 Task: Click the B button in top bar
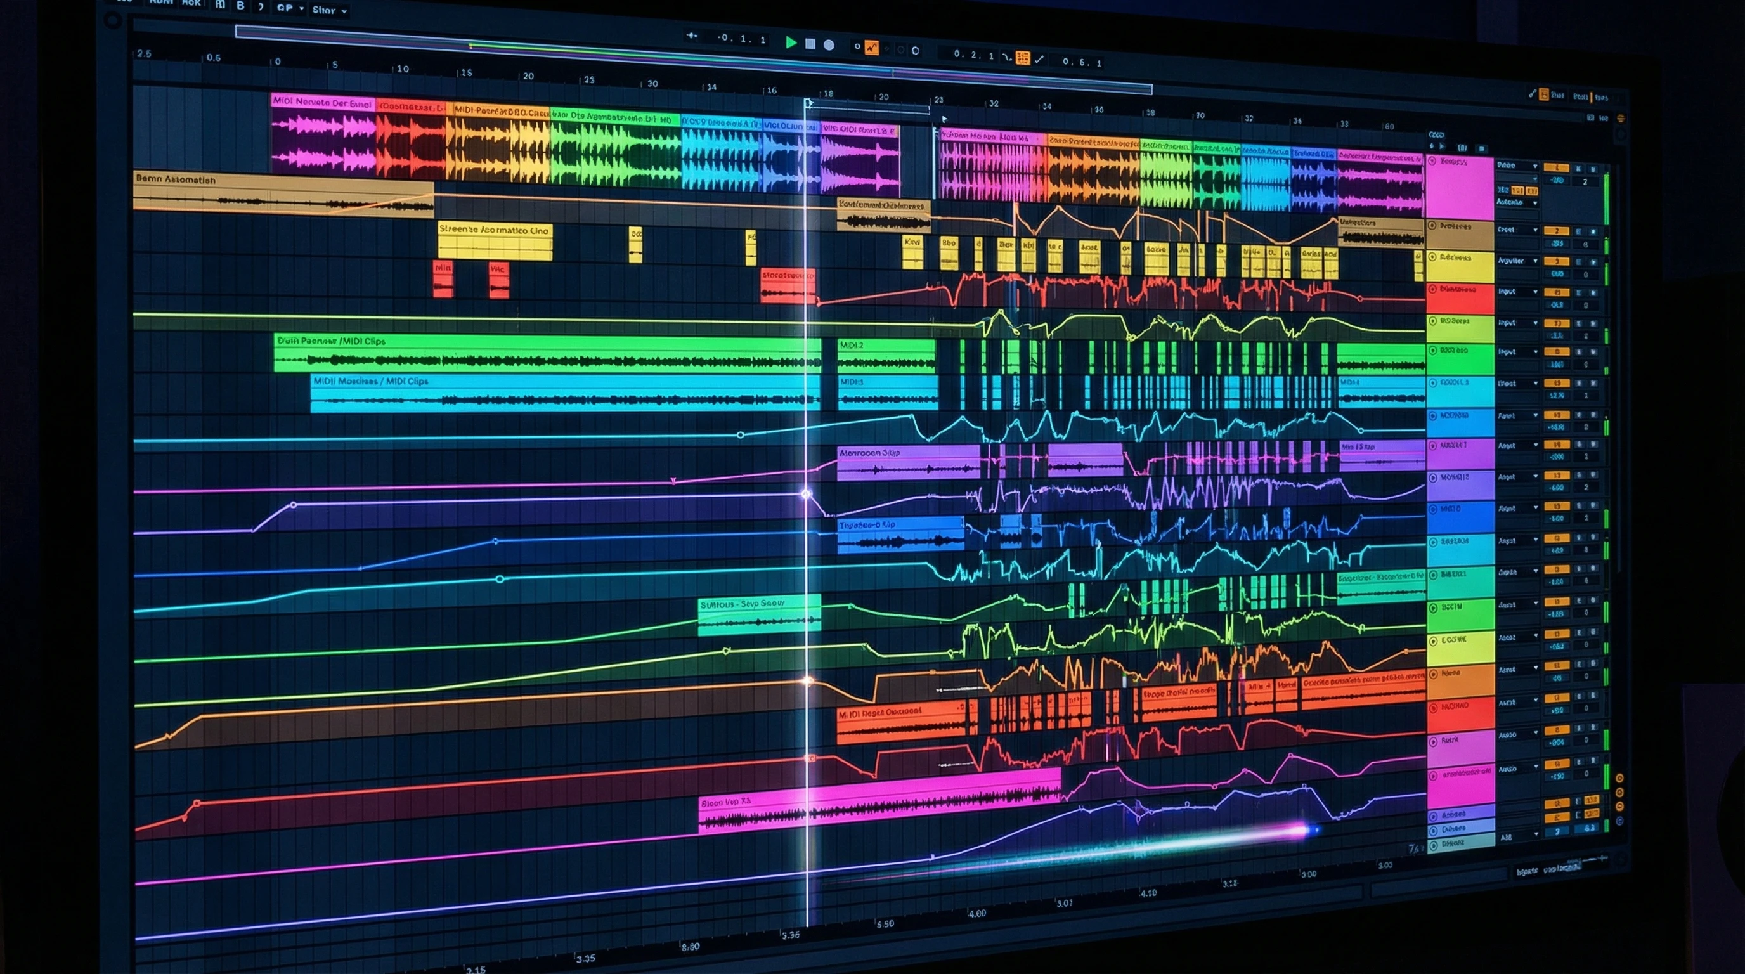[x=240, y=6]
